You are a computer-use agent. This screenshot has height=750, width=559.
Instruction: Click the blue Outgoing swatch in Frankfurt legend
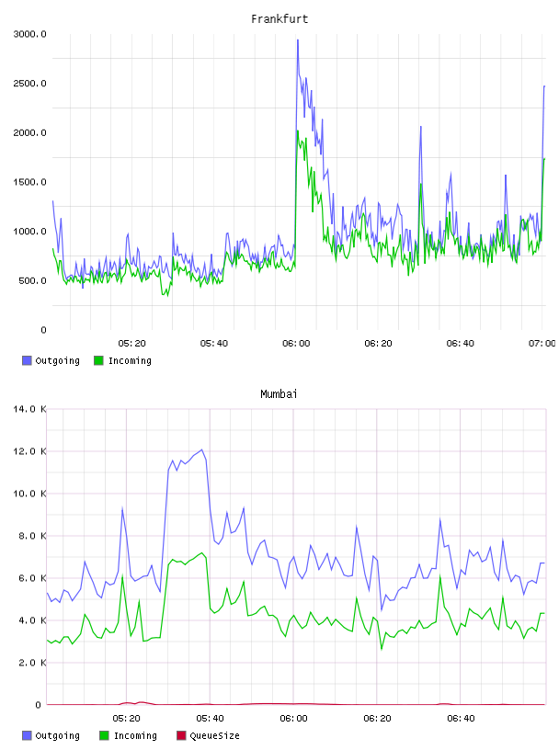[x=27, y=360]
